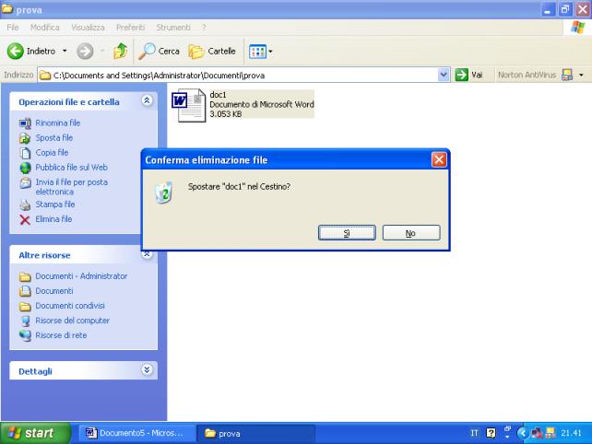Image resolution: width=592 pixels, height=444 pixels.
Task: Click the recycle bin icon in dialog
Action: (x=164, y=193)
